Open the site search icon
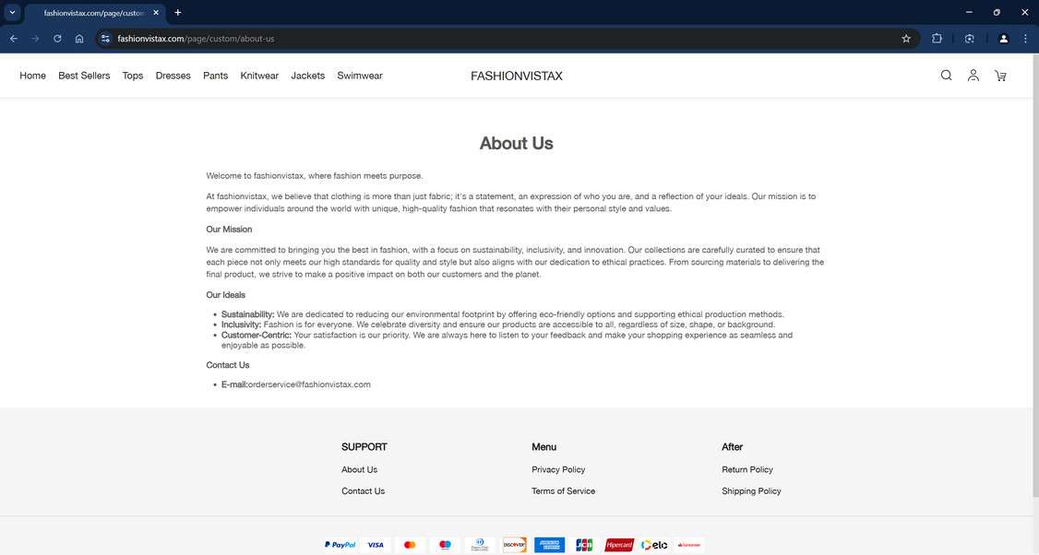The image size is (1039, 555). pyautogui.click(x=946, y=76)
